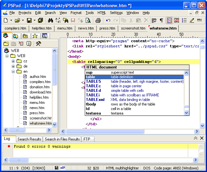Click the Cut scissors icon
The width and height of the screenshot is (207, 172).
point(131,20)
